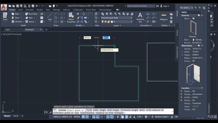Click Sign In account button
Image resolution: width=218 pixels, height=123 pixels.
(x=165, y=6)
